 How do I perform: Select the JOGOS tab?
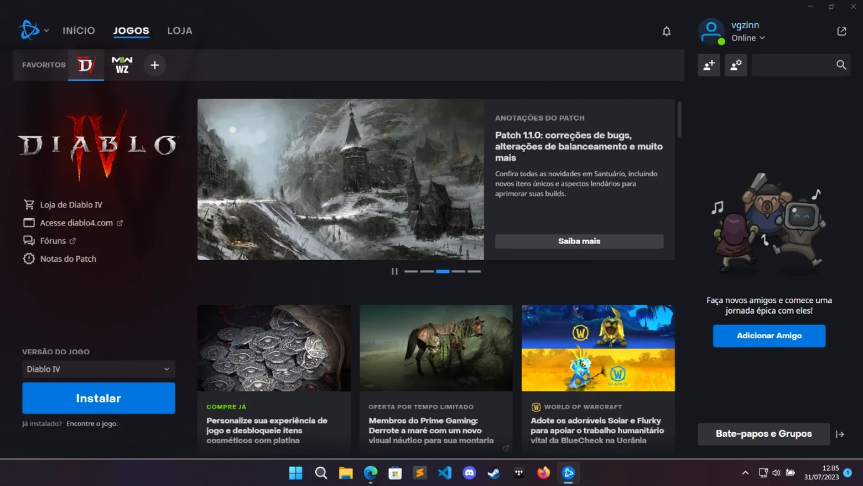(x=131, y=30)
